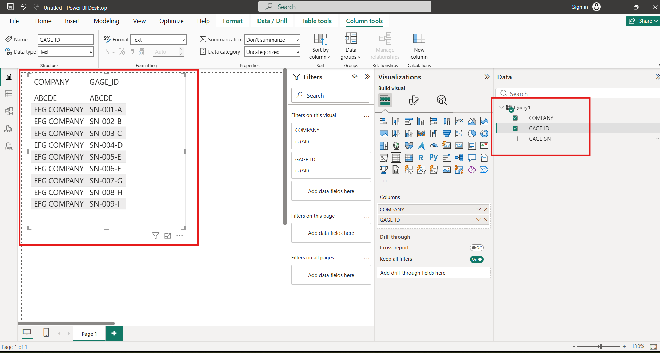This screenshot has width=660, height=353.
Task: Select the funnel chart visual
Action: pyautogui.click(x=446, y=134)
